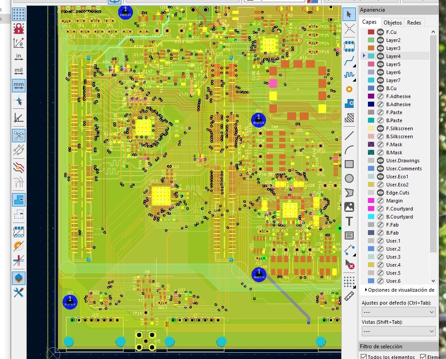Open the Redes tab

[x=414, y=22]
